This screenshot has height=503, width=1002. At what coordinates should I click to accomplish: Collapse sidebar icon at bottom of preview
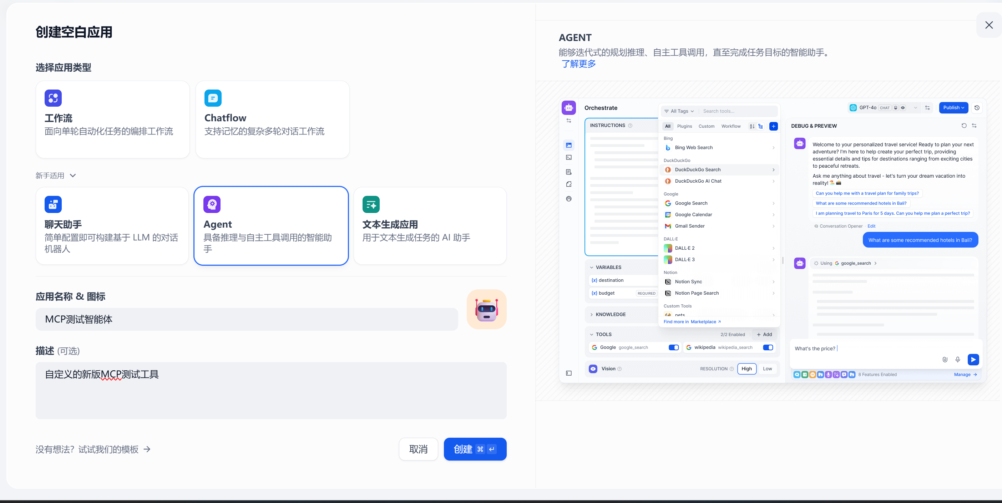pos(569,373)
